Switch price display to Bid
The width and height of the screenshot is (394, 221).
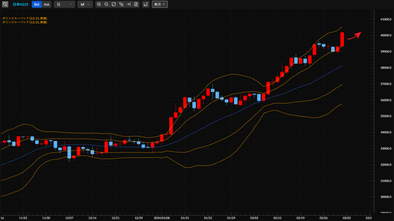[x=37, y=5]
